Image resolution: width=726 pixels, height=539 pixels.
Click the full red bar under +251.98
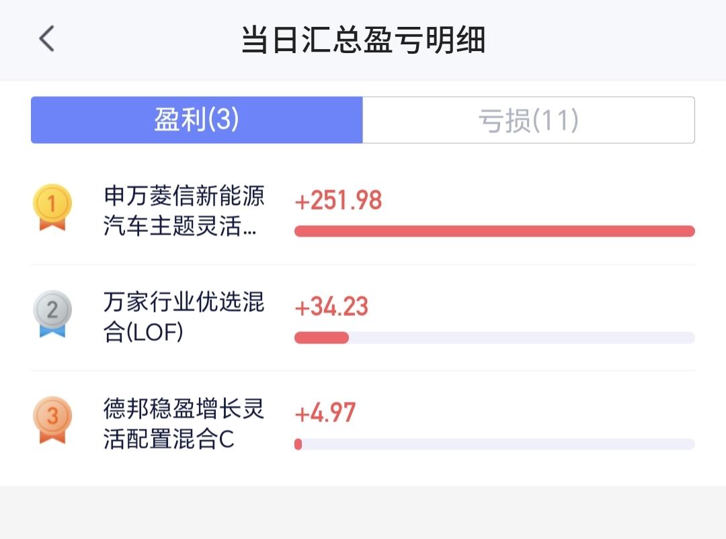[x=494, y=231]
